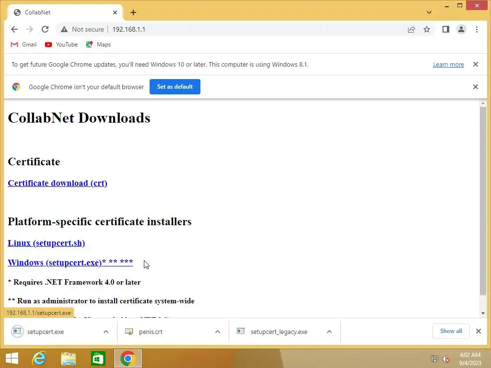Click the network tray icon
This screenshot has height=368, width=491.
tap(434, 358)
